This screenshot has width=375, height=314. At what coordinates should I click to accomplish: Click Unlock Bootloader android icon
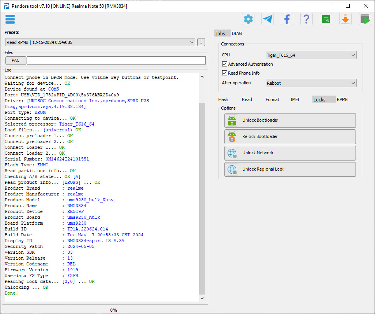coord(232,120)
